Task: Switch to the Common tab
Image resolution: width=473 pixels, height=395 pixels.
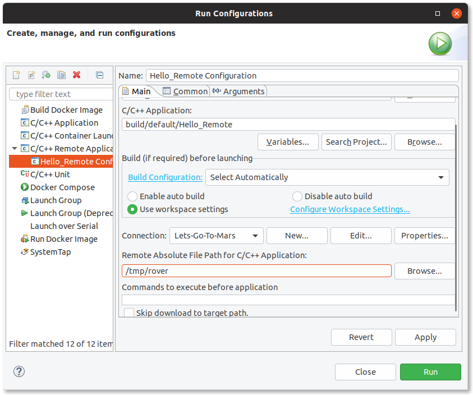Action: tap(185, 91)
